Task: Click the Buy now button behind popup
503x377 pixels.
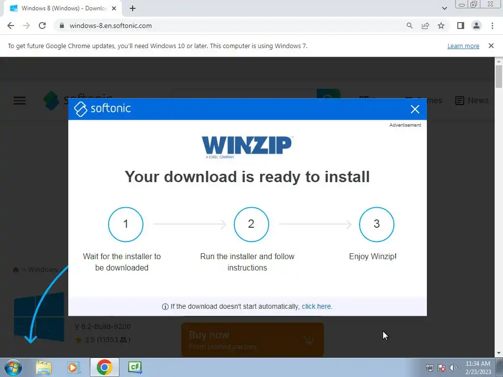Action: [253, 340]
